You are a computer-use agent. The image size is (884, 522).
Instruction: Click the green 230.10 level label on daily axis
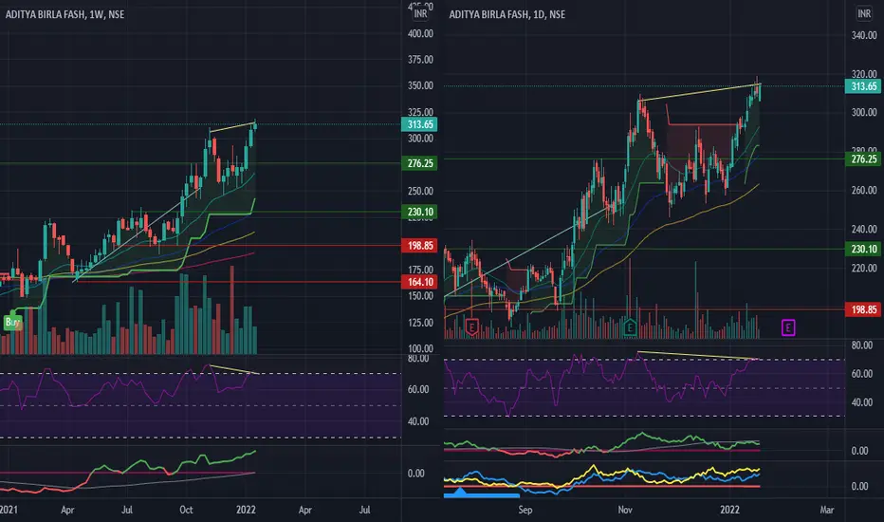tap(863, 249)
